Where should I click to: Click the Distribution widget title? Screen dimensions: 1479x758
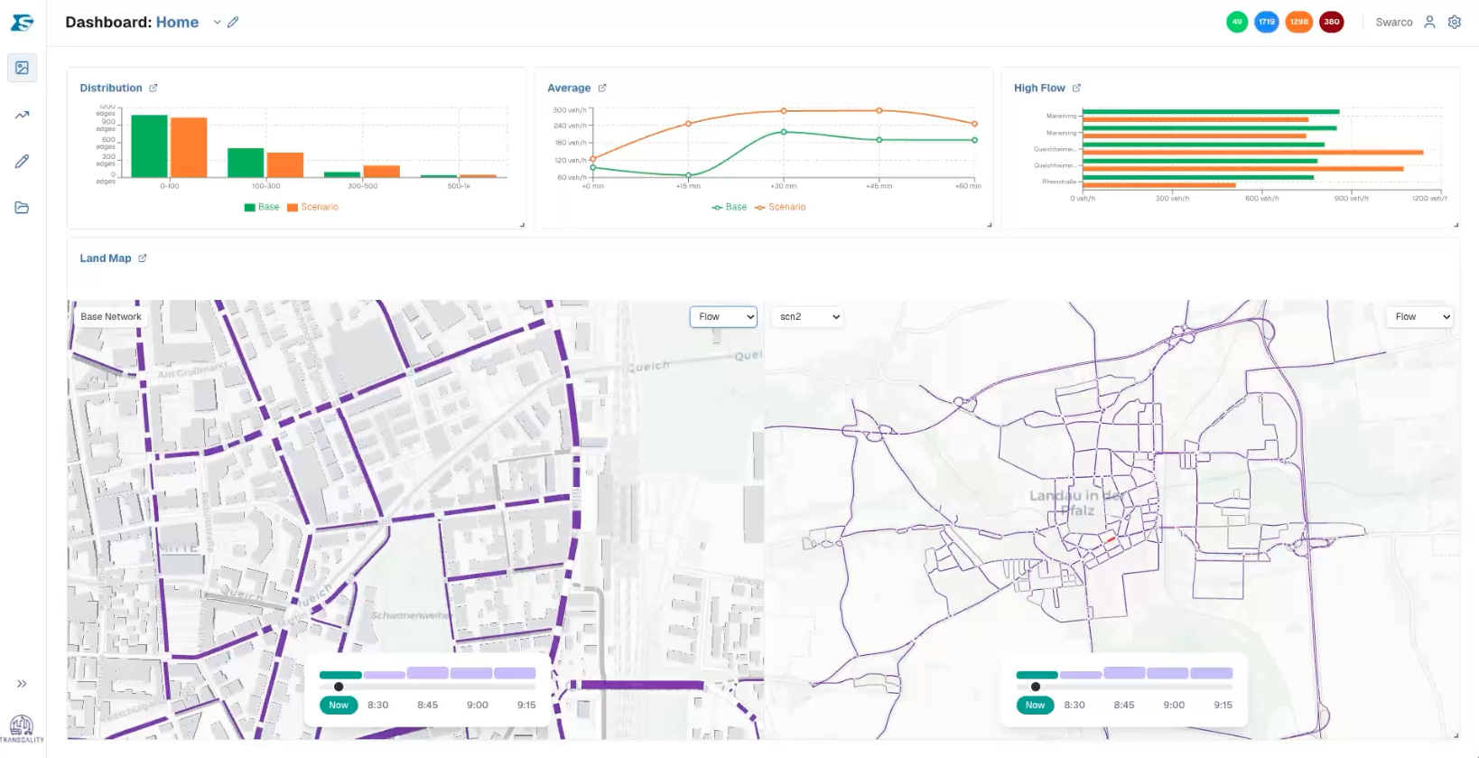(x=111, y=88)
